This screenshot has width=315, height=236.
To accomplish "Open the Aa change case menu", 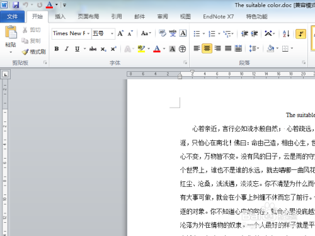I will point(146,33).
